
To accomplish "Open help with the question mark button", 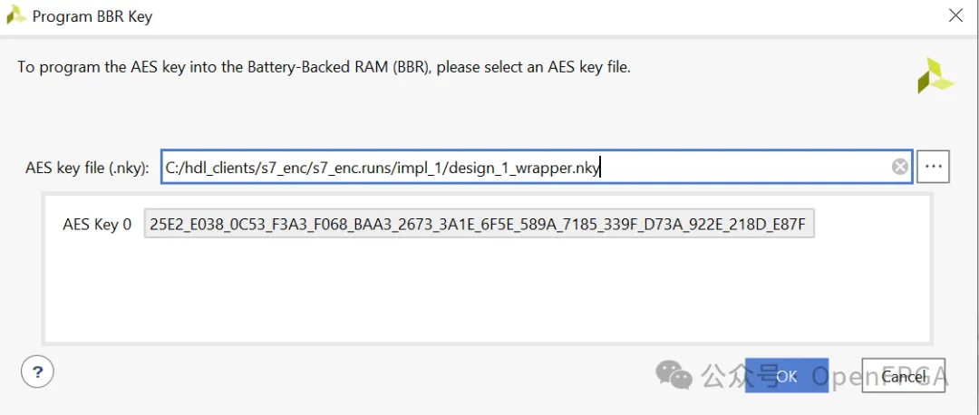I will pos(37,372).
